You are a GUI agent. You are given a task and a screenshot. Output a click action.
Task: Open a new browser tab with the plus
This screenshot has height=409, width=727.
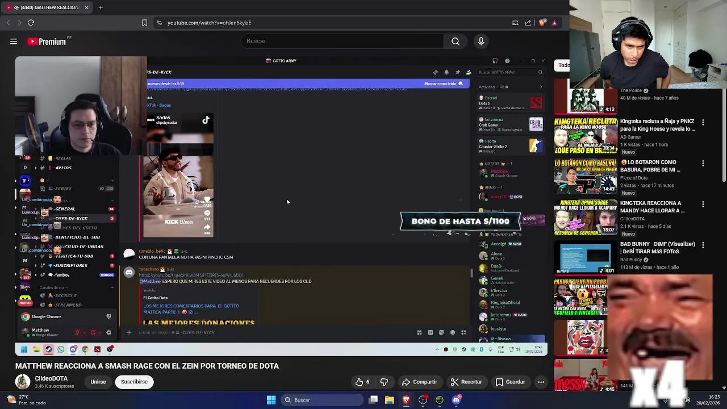pyautogui.click(x=101, y=7)
